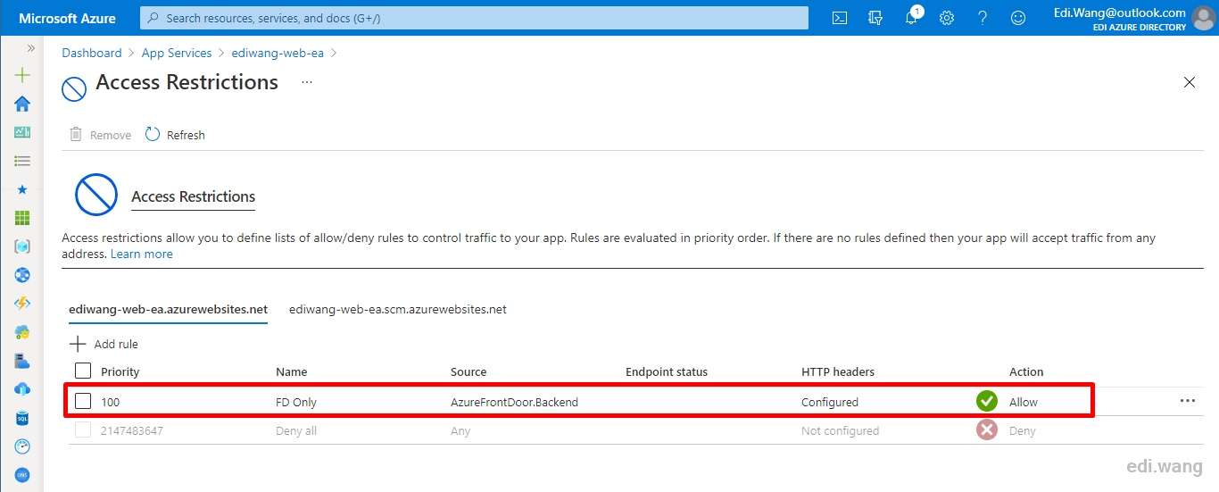Screen dimensions: 1219x492
Task: Expand the left portal menu chevrons
Action: click(30, 48)
